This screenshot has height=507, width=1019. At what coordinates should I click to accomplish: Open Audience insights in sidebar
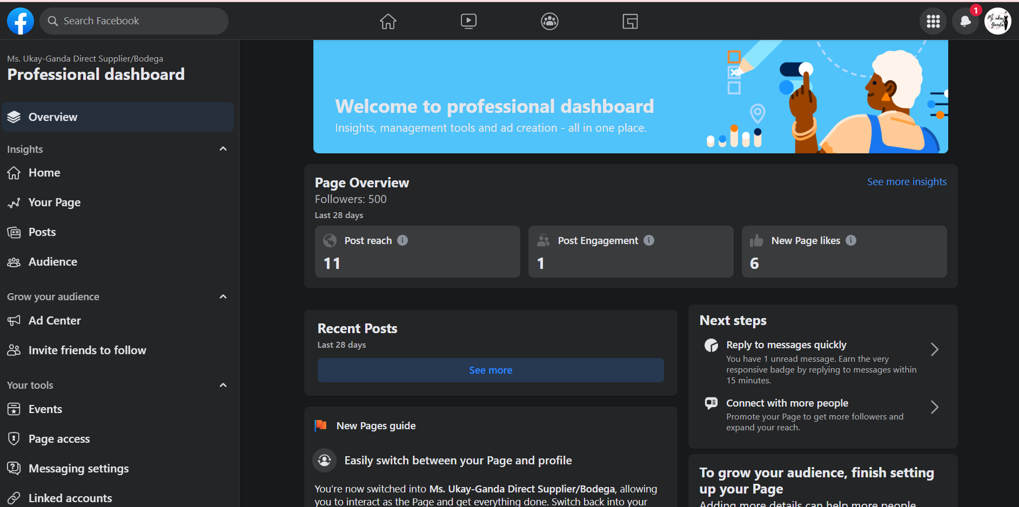118,262
